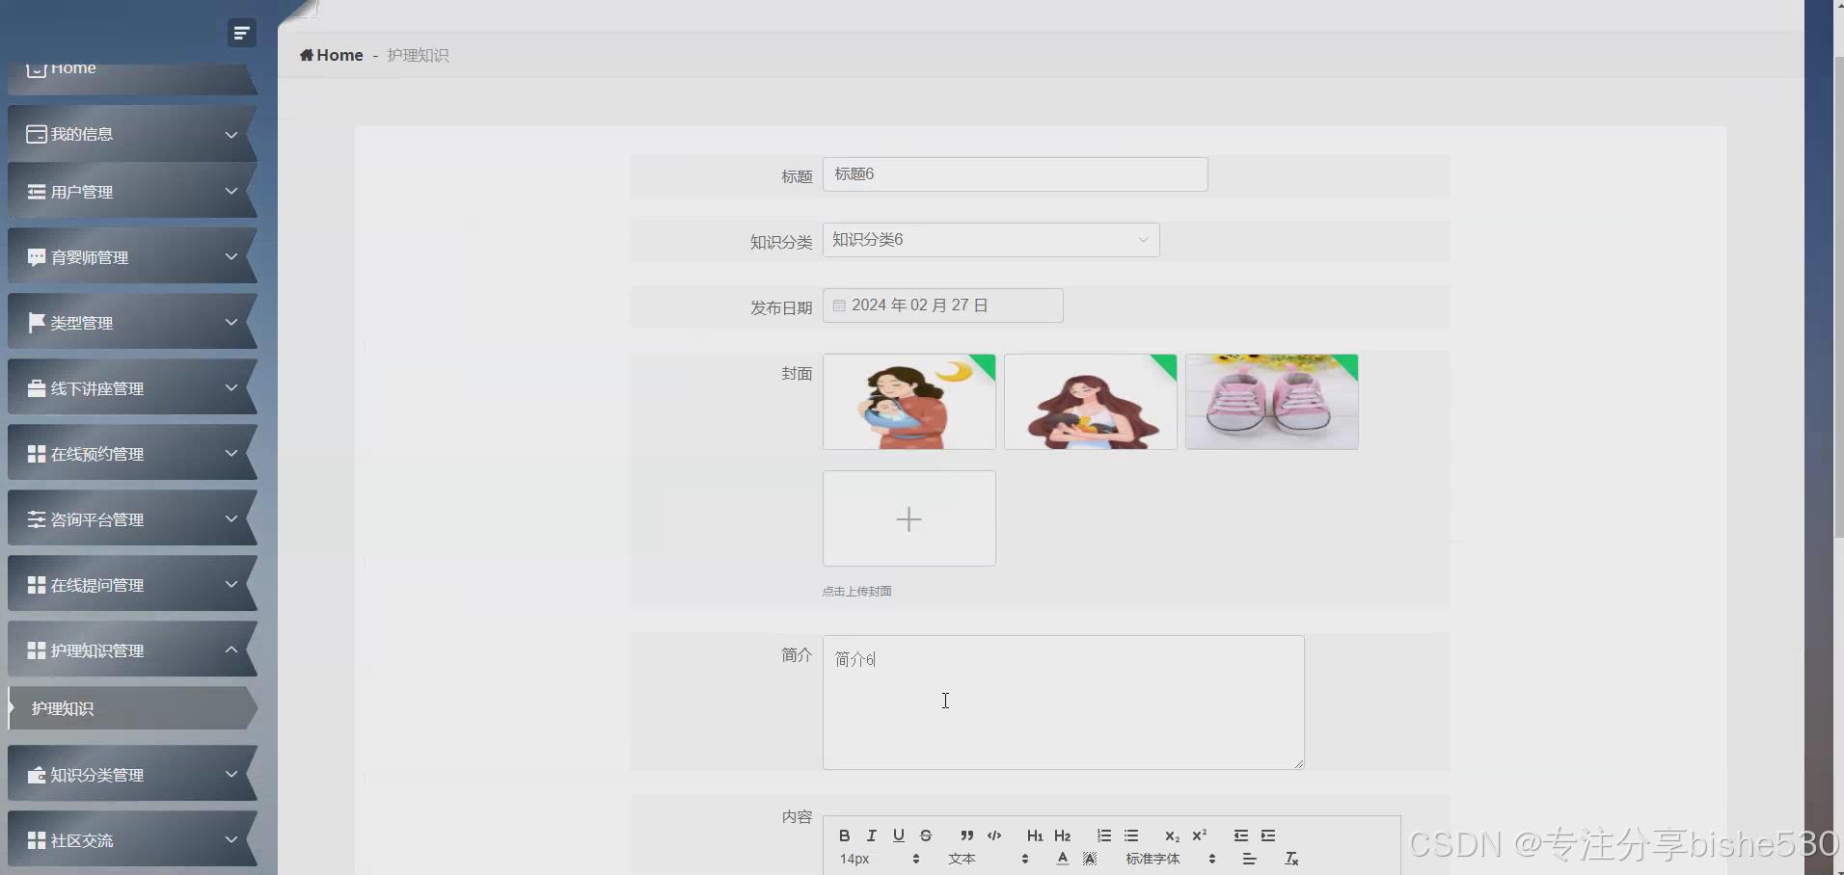Click the 发布日期 date field
The height and width of the screenshot is (875, 1844).
pos(942,305)
